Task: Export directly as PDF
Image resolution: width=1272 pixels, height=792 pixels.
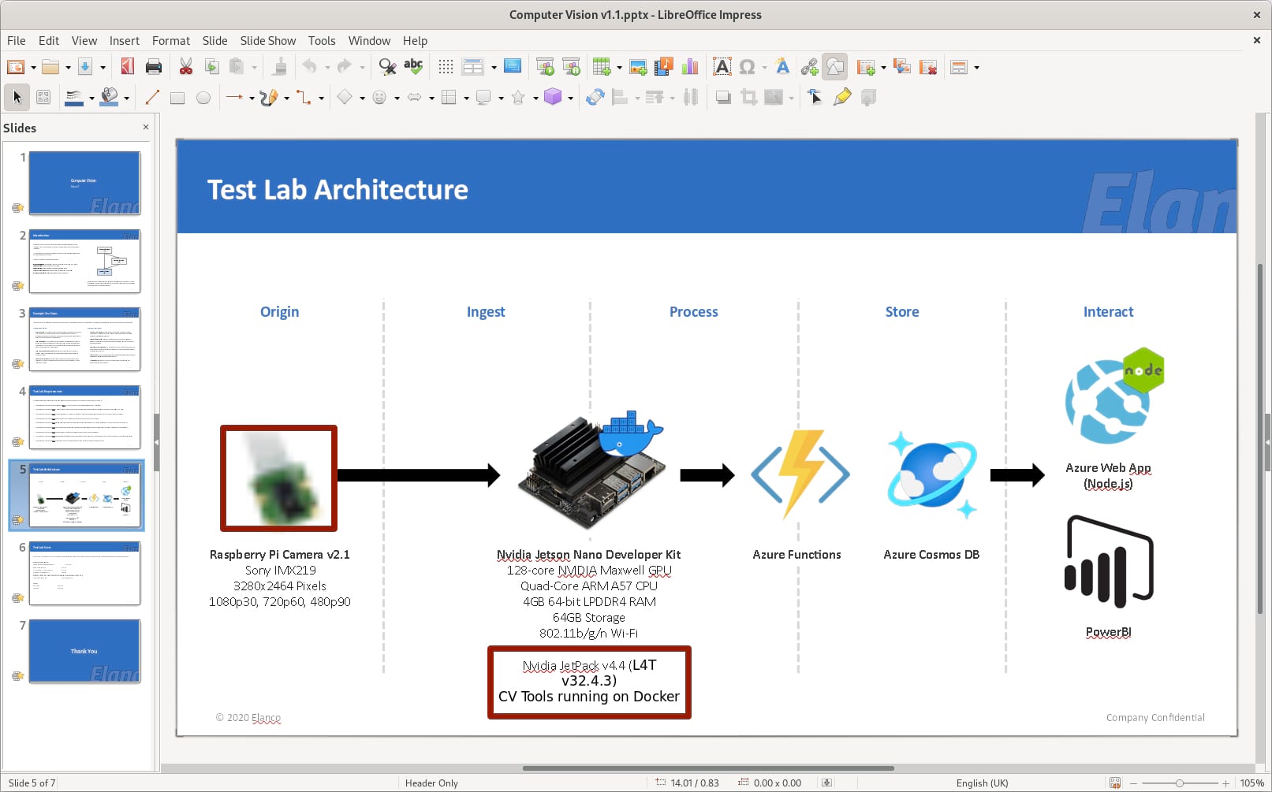Action: [127, 67]
